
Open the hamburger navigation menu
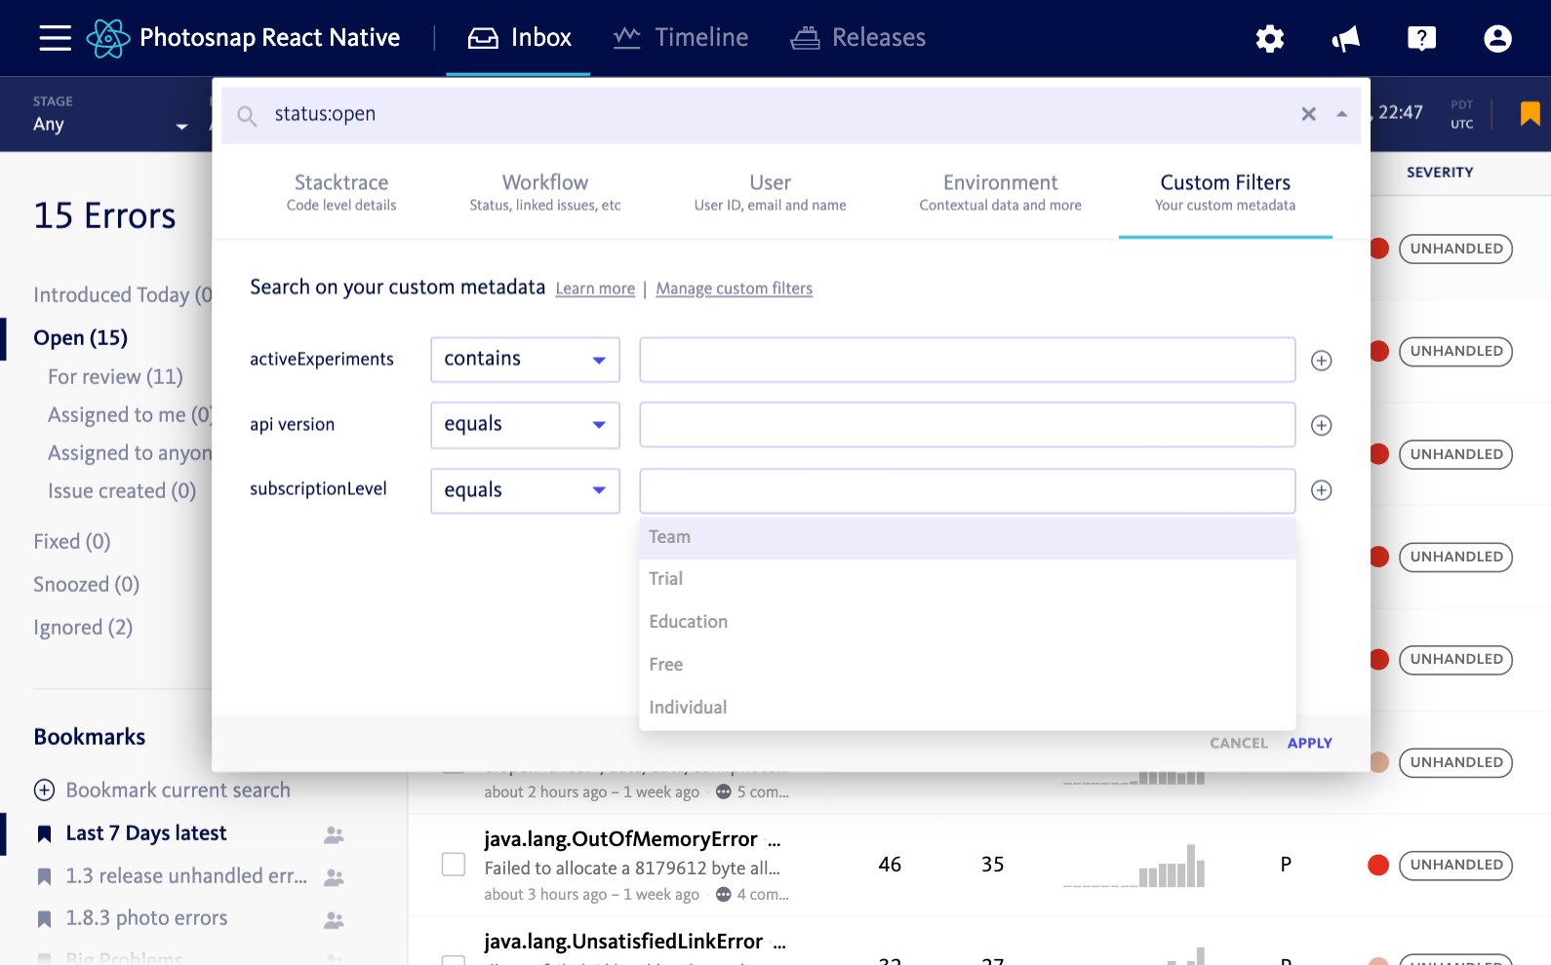pyautogui.click(x=55, y=38)
